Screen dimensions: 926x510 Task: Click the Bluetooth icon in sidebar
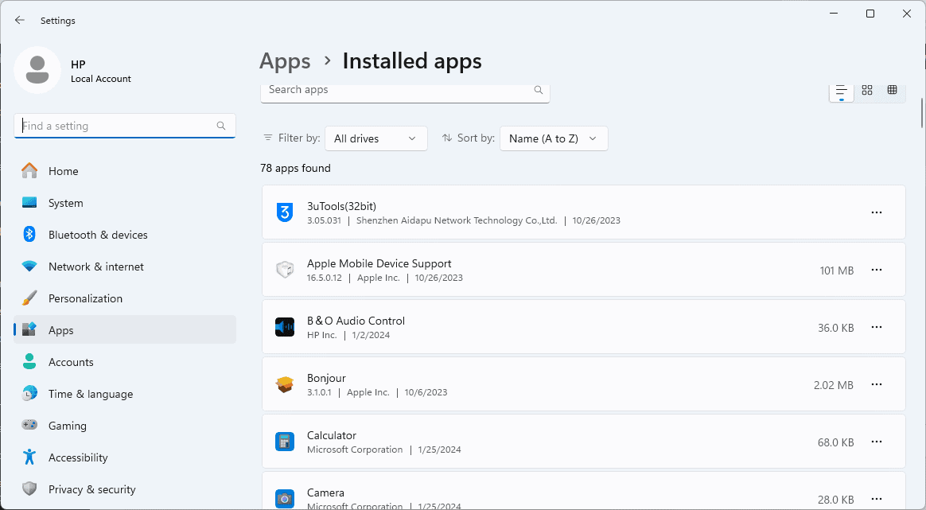[29, 234]
